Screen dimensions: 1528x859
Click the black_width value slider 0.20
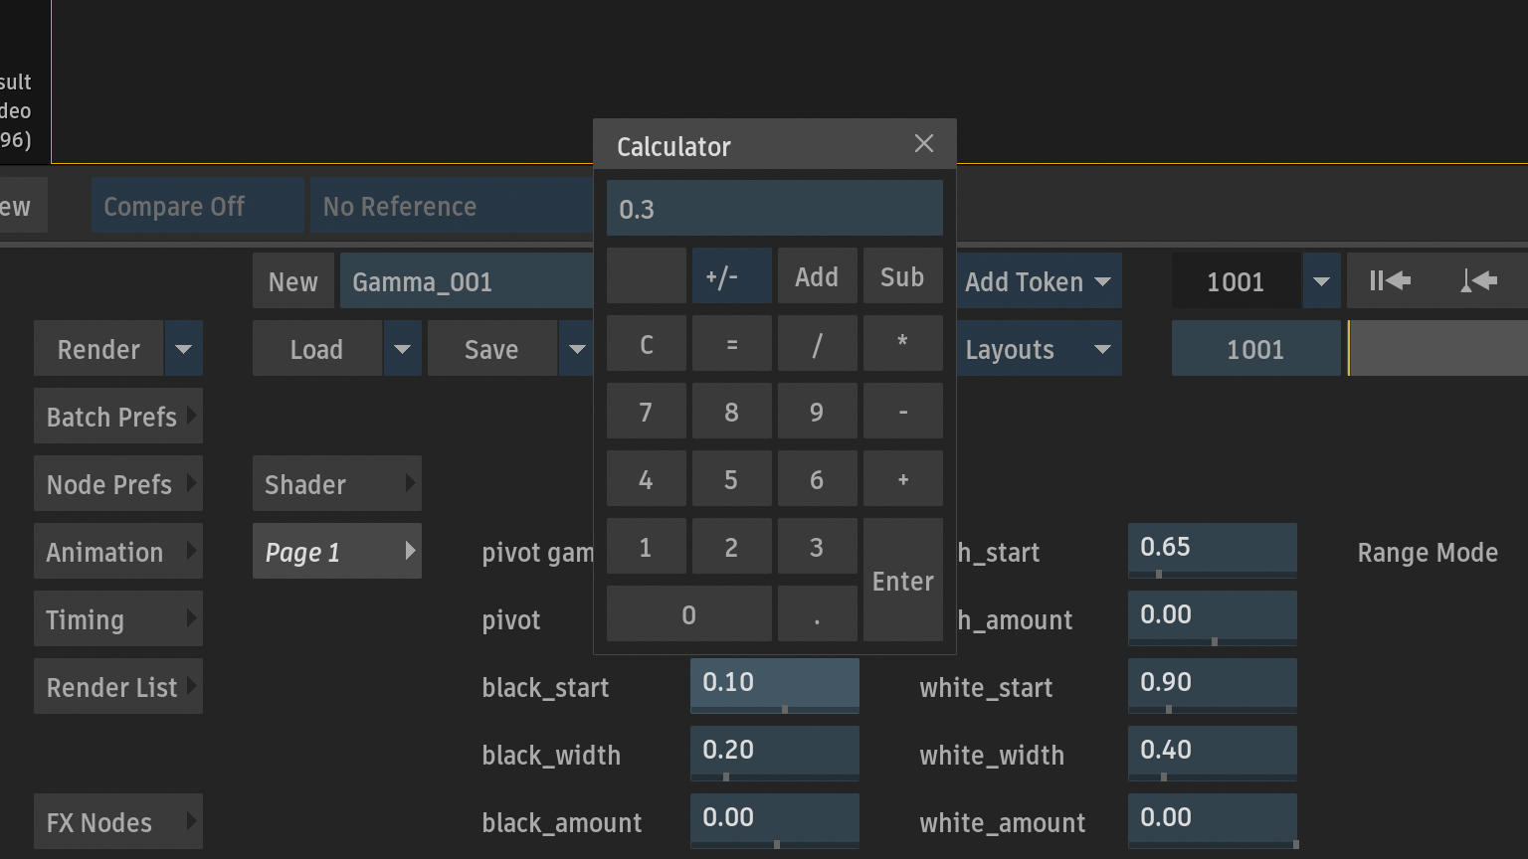(x=775, y=753)
